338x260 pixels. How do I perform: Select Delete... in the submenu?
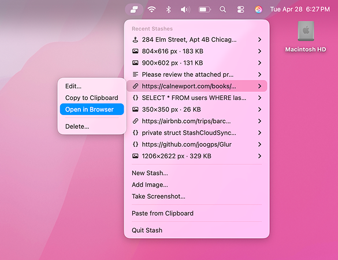tap(92, 127)
